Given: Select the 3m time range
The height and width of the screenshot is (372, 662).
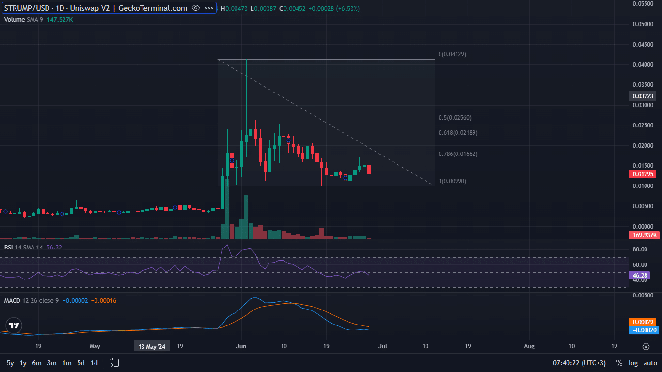Looking at the screenshot, I should [52, 363].
